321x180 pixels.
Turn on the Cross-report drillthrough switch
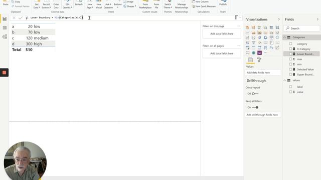[255, 93]
